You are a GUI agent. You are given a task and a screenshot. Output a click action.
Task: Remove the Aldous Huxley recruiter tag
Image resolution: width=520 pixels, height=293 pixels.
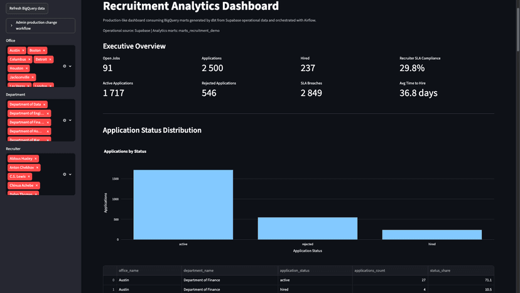[x=36, y=159]
